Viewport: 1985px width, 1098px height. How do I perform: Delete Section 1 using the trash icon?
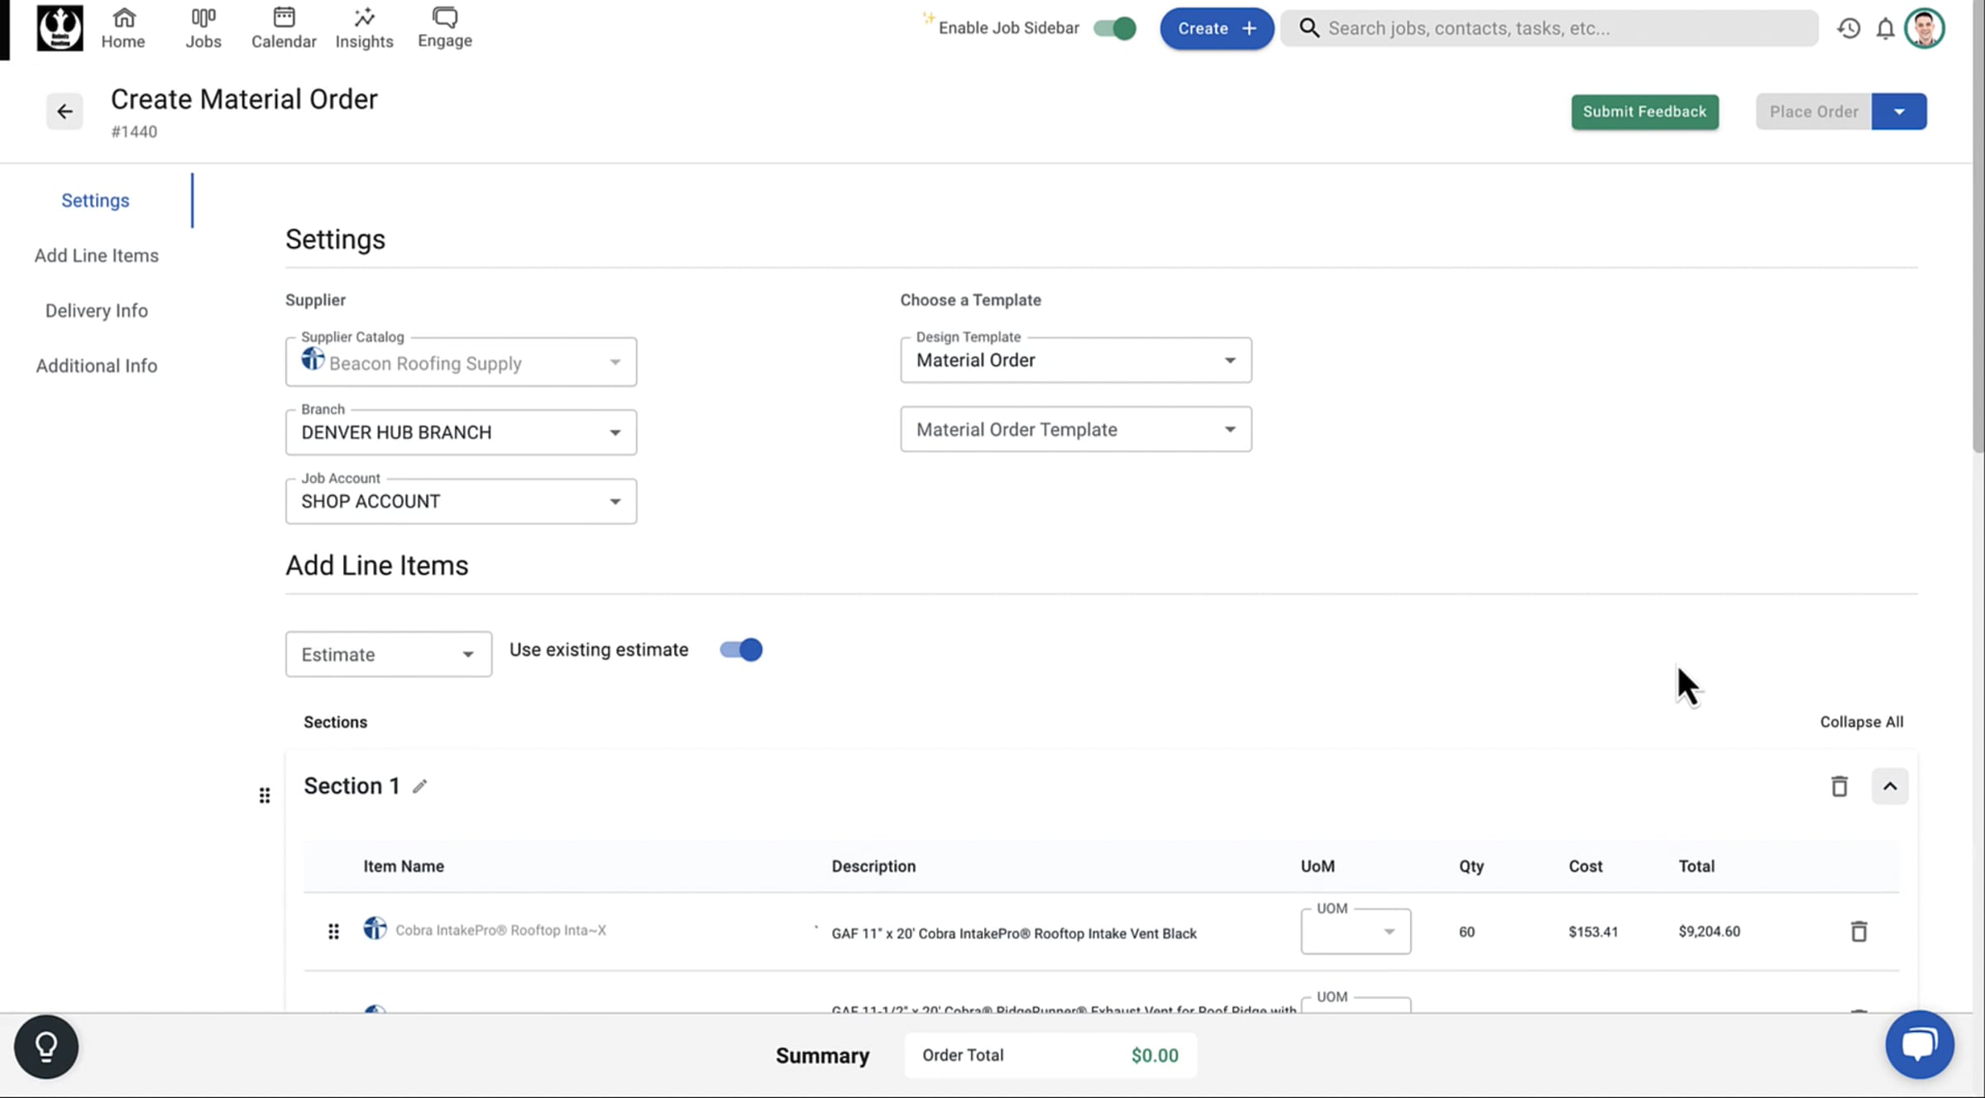point(1839,785)
